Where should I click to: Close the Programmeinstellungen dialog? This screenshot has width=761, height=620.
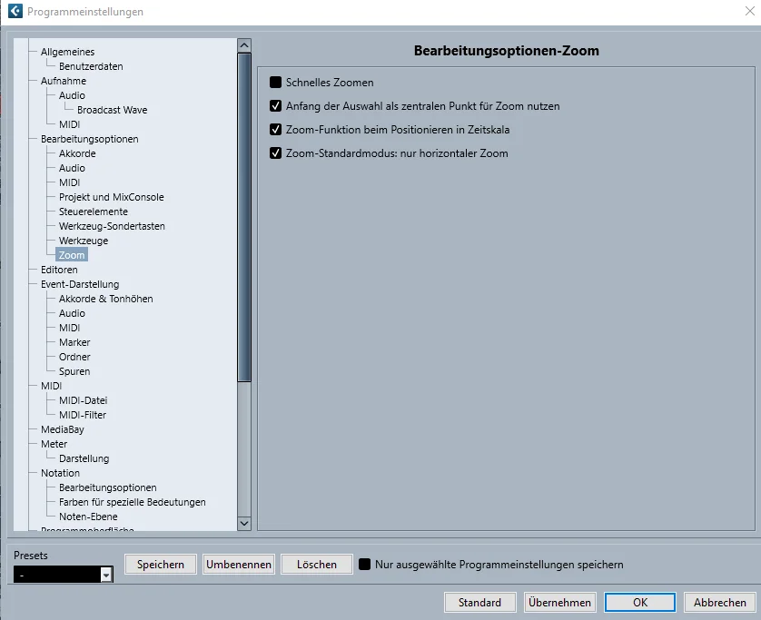(749, 11)
